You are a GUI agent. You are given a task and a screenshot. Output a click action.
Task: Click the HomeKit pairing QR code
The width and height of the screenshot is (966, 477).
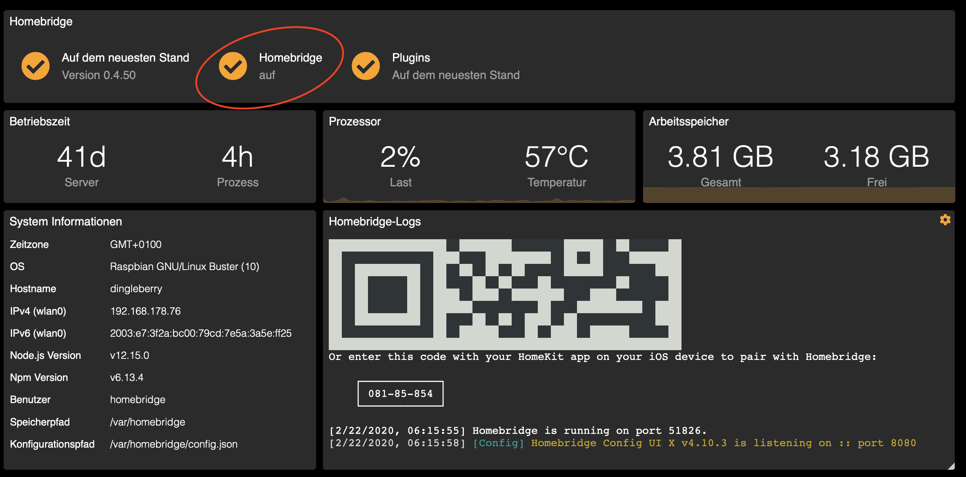504,294
